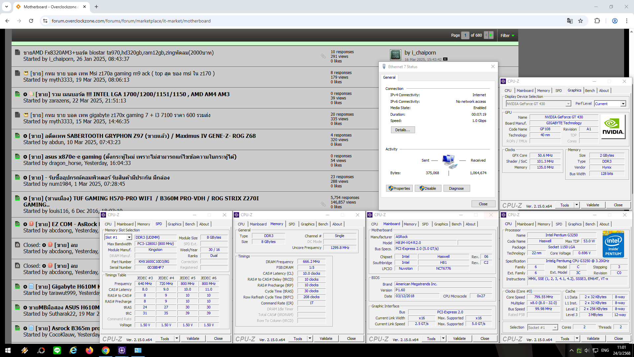Click the CPU-Z taskbar icon

point(122,350)
